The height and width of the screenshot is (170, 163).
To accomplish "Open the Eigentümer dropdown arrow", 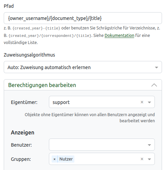I will point(149,102).
